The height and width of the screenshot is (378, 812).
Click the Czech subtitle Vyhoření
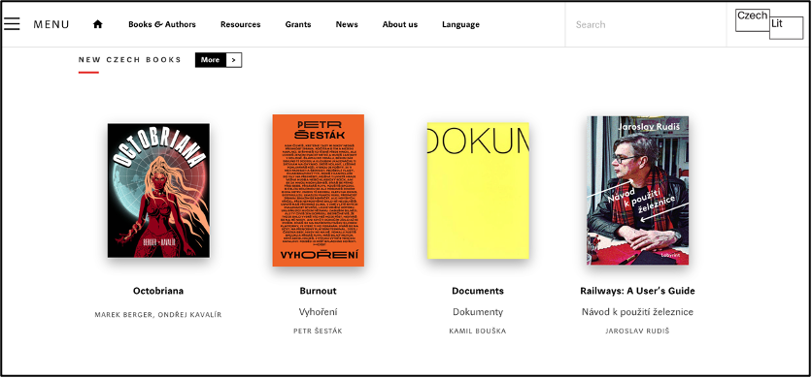[318, 312]
